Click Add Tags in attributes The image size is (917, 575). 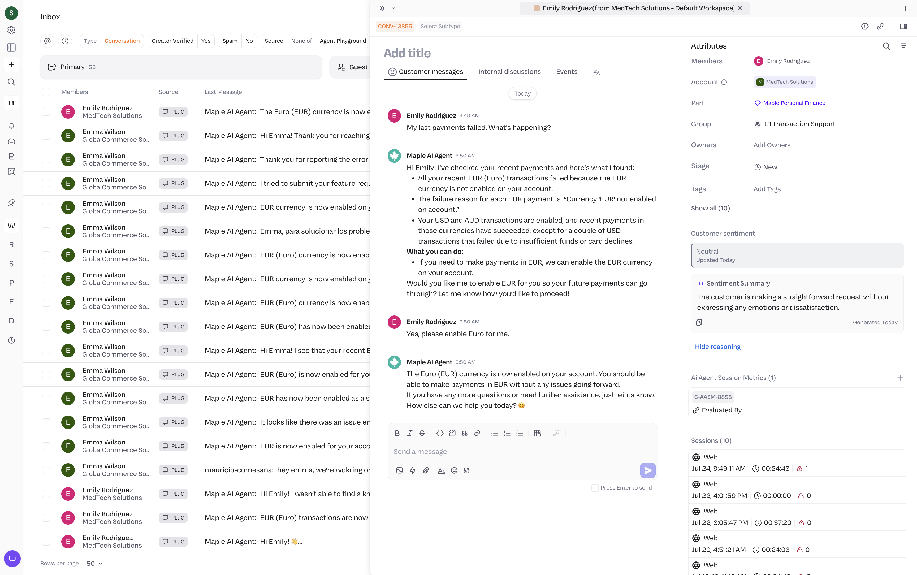coord(767,189)
